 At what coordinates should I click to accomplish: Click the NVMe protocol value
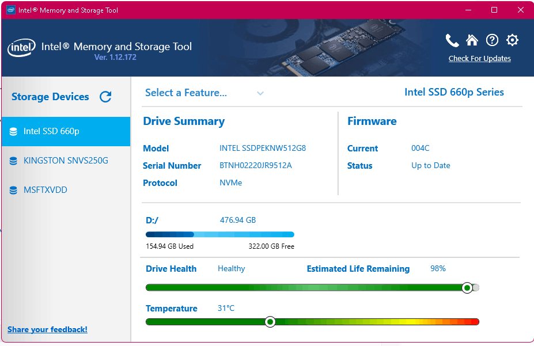pos(230,182)
